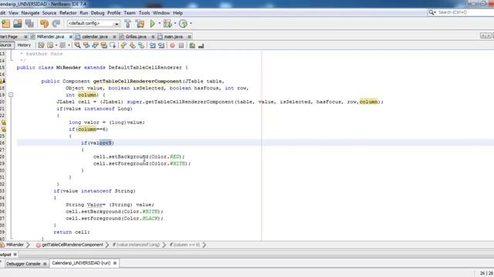Screen dimensions: 494x277
Task: Click Find Selection magnifier icon
Action: click(77, 45)
